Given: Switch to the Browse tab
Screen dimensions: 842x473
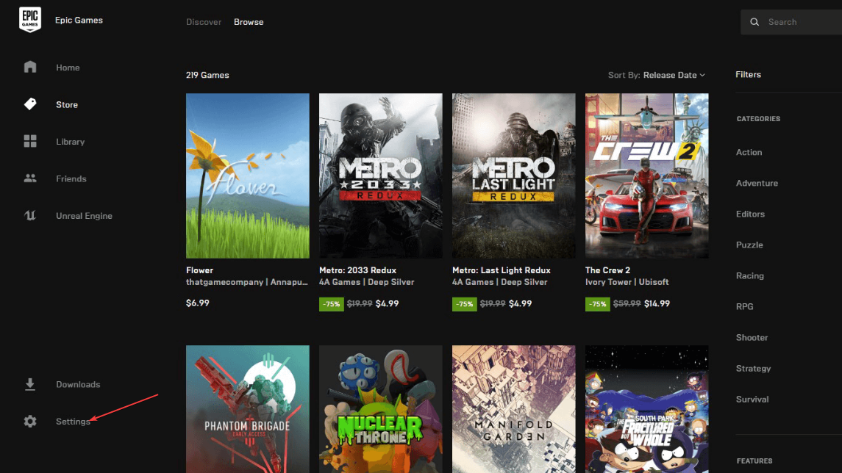Looking at the screenshot, I should point(248,21).
